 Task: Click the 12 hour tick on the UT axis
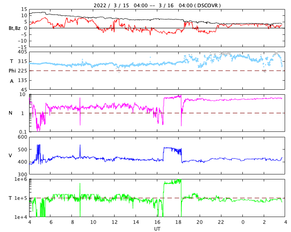click(x=115, y=222)
